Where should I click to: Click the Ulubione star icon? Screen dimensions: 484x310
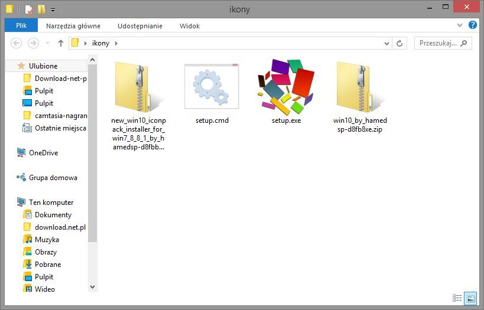[x=21, y=66]
